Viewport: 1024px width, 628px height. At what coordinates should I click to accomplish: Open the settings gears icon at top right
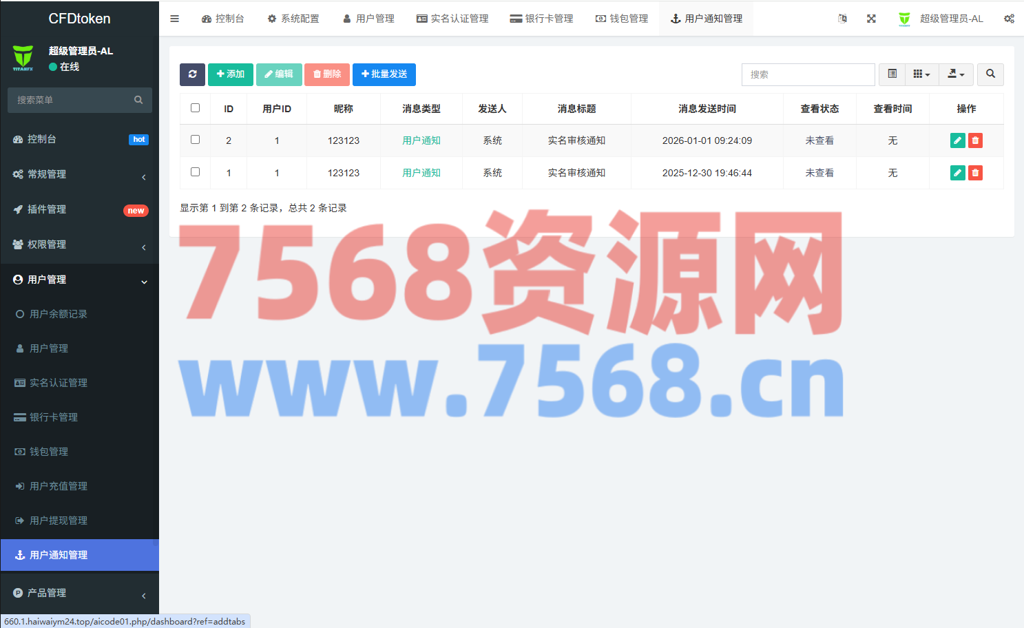(x=1009, y=19)
